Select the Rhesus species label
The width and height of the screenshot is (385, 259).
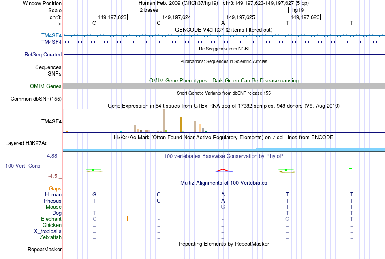pos(53,201)
